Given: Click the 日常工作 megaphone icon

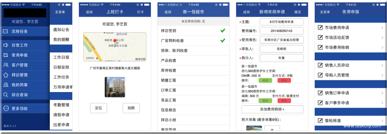Looking at the screenshot, I should tap(5, 45).
